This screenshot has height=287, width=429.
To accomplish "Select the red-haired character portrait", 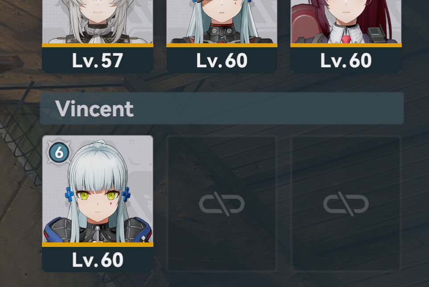I will pos(346,21).
